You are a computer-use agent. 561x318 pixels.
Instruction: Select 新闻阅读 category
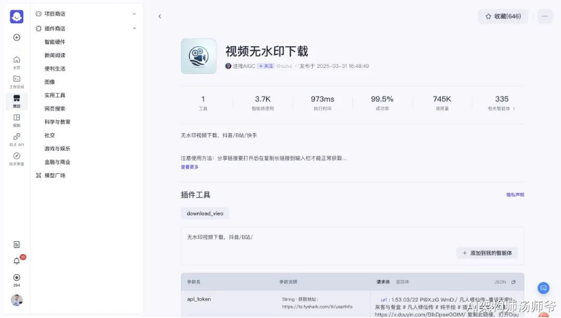point(55,55)
